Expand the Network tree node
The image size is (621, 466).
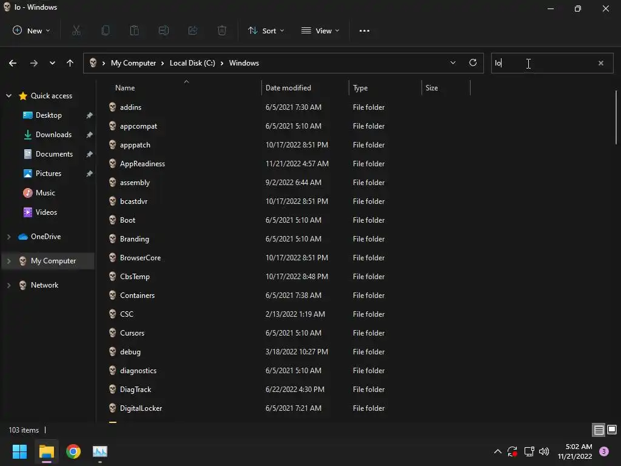coord(8,285)
